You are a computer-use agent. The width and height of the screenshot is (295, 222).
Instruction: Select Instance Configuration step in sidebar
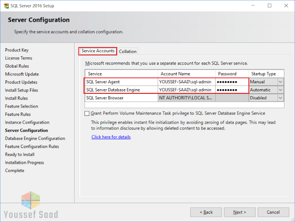[27, 123]
